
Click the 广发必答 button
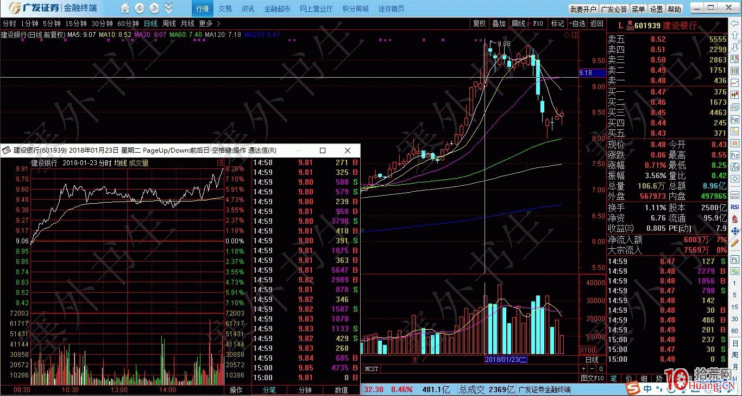(x=614, y=9)
